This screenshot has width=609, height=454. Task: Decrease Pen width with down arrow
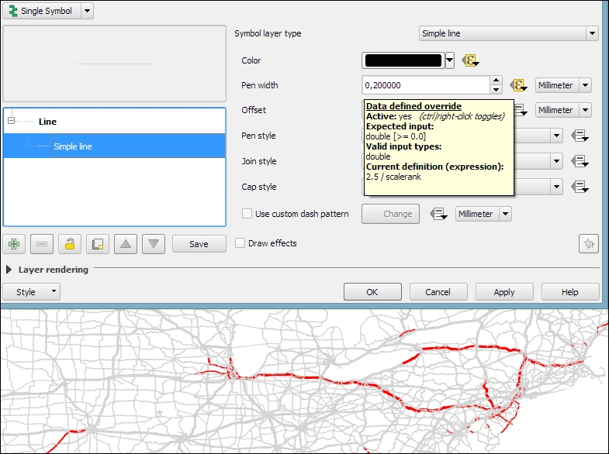(x=496, y=90)
